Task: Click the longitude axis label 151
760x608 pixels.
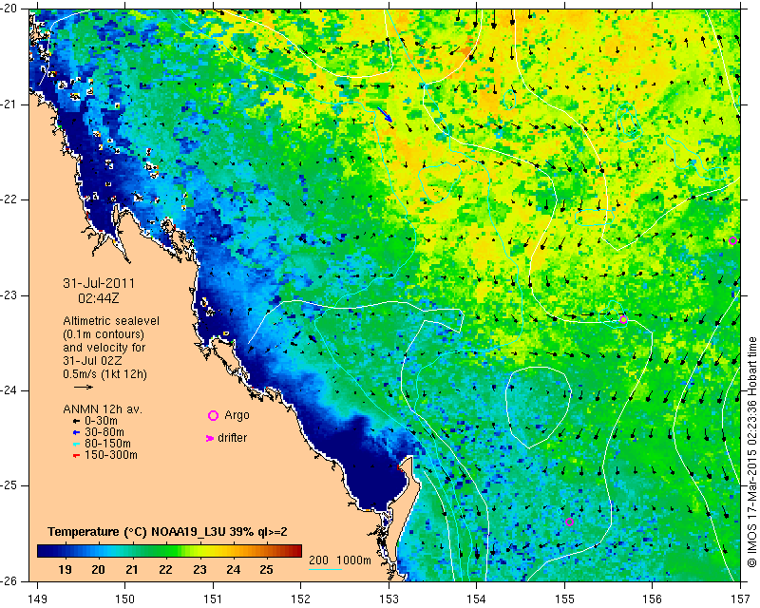Action: click(213, 599)
